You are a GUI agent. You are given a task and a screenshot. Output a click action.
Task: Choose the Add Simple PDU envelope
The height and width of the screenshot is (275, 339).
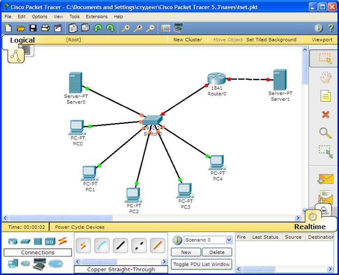point(326,179)
